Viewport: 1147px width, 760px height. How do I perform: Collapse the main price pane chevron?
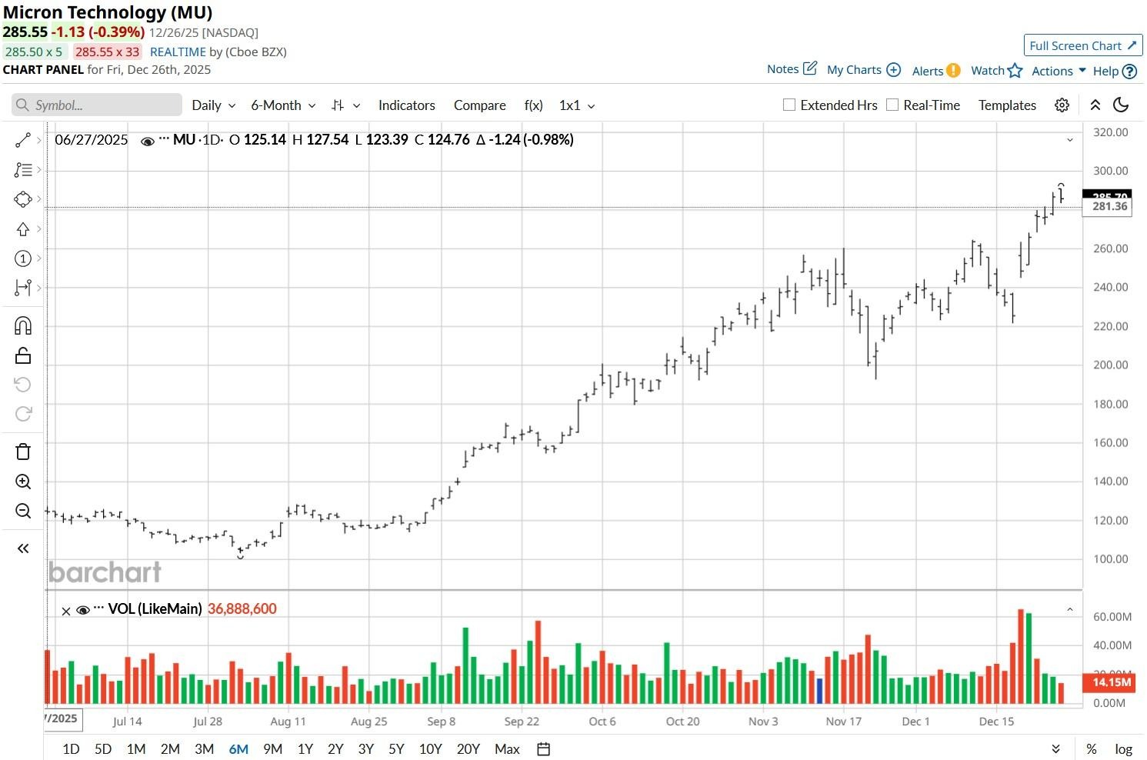(x=1069, y=140)
